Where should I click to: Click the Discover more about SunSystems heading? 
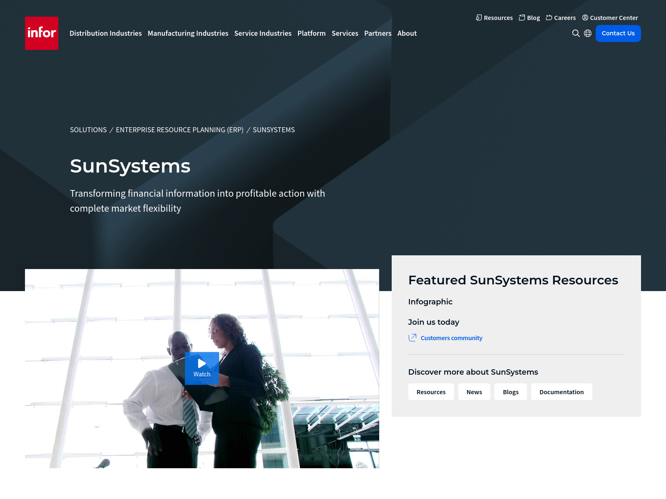tap(473, 372)
